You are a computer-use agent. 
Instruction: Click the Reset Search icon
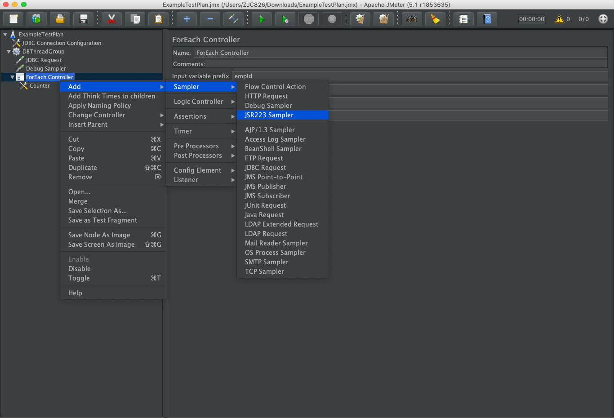click(436, 19)
